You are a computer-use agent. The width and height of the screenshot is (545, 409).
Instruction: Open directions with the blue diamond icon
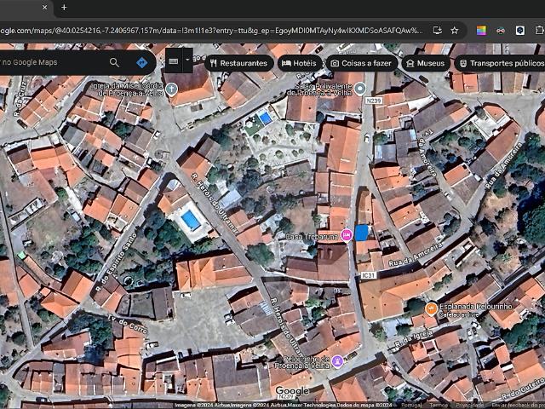click(x=142, y=62)
